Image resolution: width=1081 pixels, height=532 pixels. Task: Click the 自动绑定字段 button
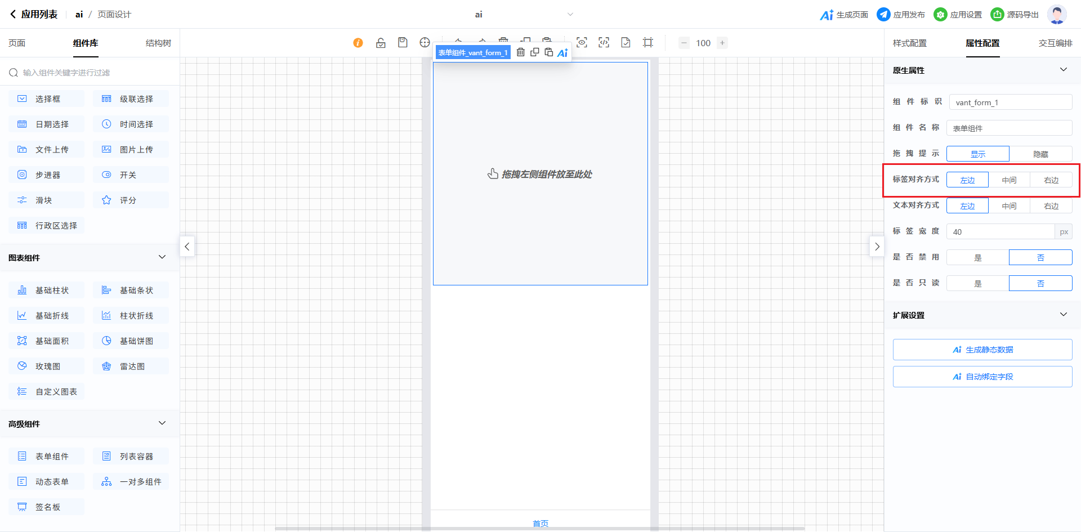pos(982,377)
